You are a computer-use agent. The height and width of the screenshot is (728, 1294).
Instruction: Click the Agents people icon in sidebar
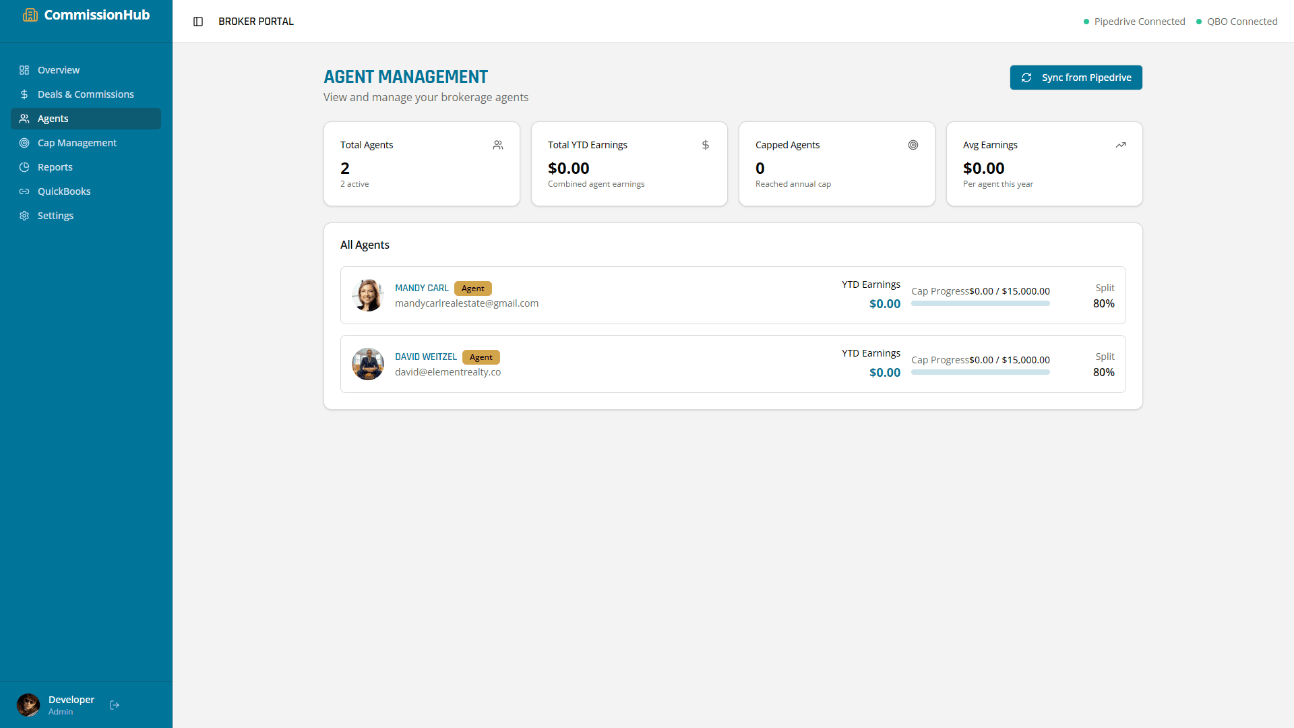coord(24,119)
